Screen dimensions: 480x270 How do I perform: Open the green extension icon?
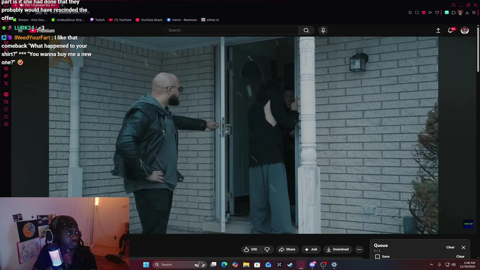[x=447, y=12]
